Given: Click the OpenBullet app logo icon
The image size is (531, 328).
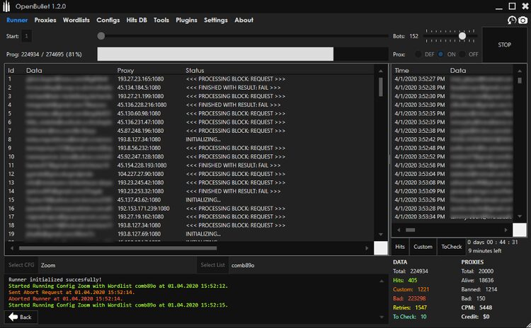Looking at the screenshot, I should (x=8, y=6).
